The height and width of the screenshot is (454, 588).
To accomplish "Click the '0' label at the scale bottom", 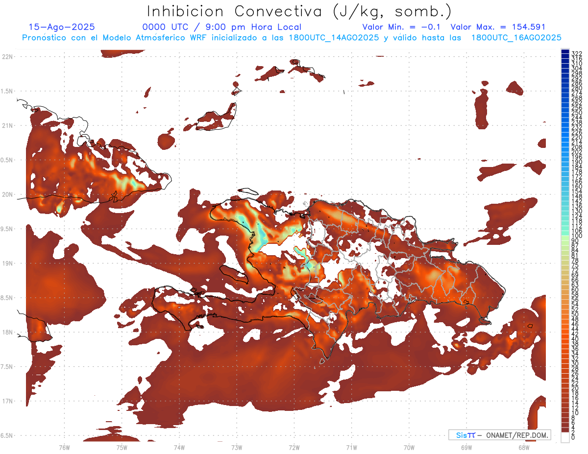I will pos(573,438).
